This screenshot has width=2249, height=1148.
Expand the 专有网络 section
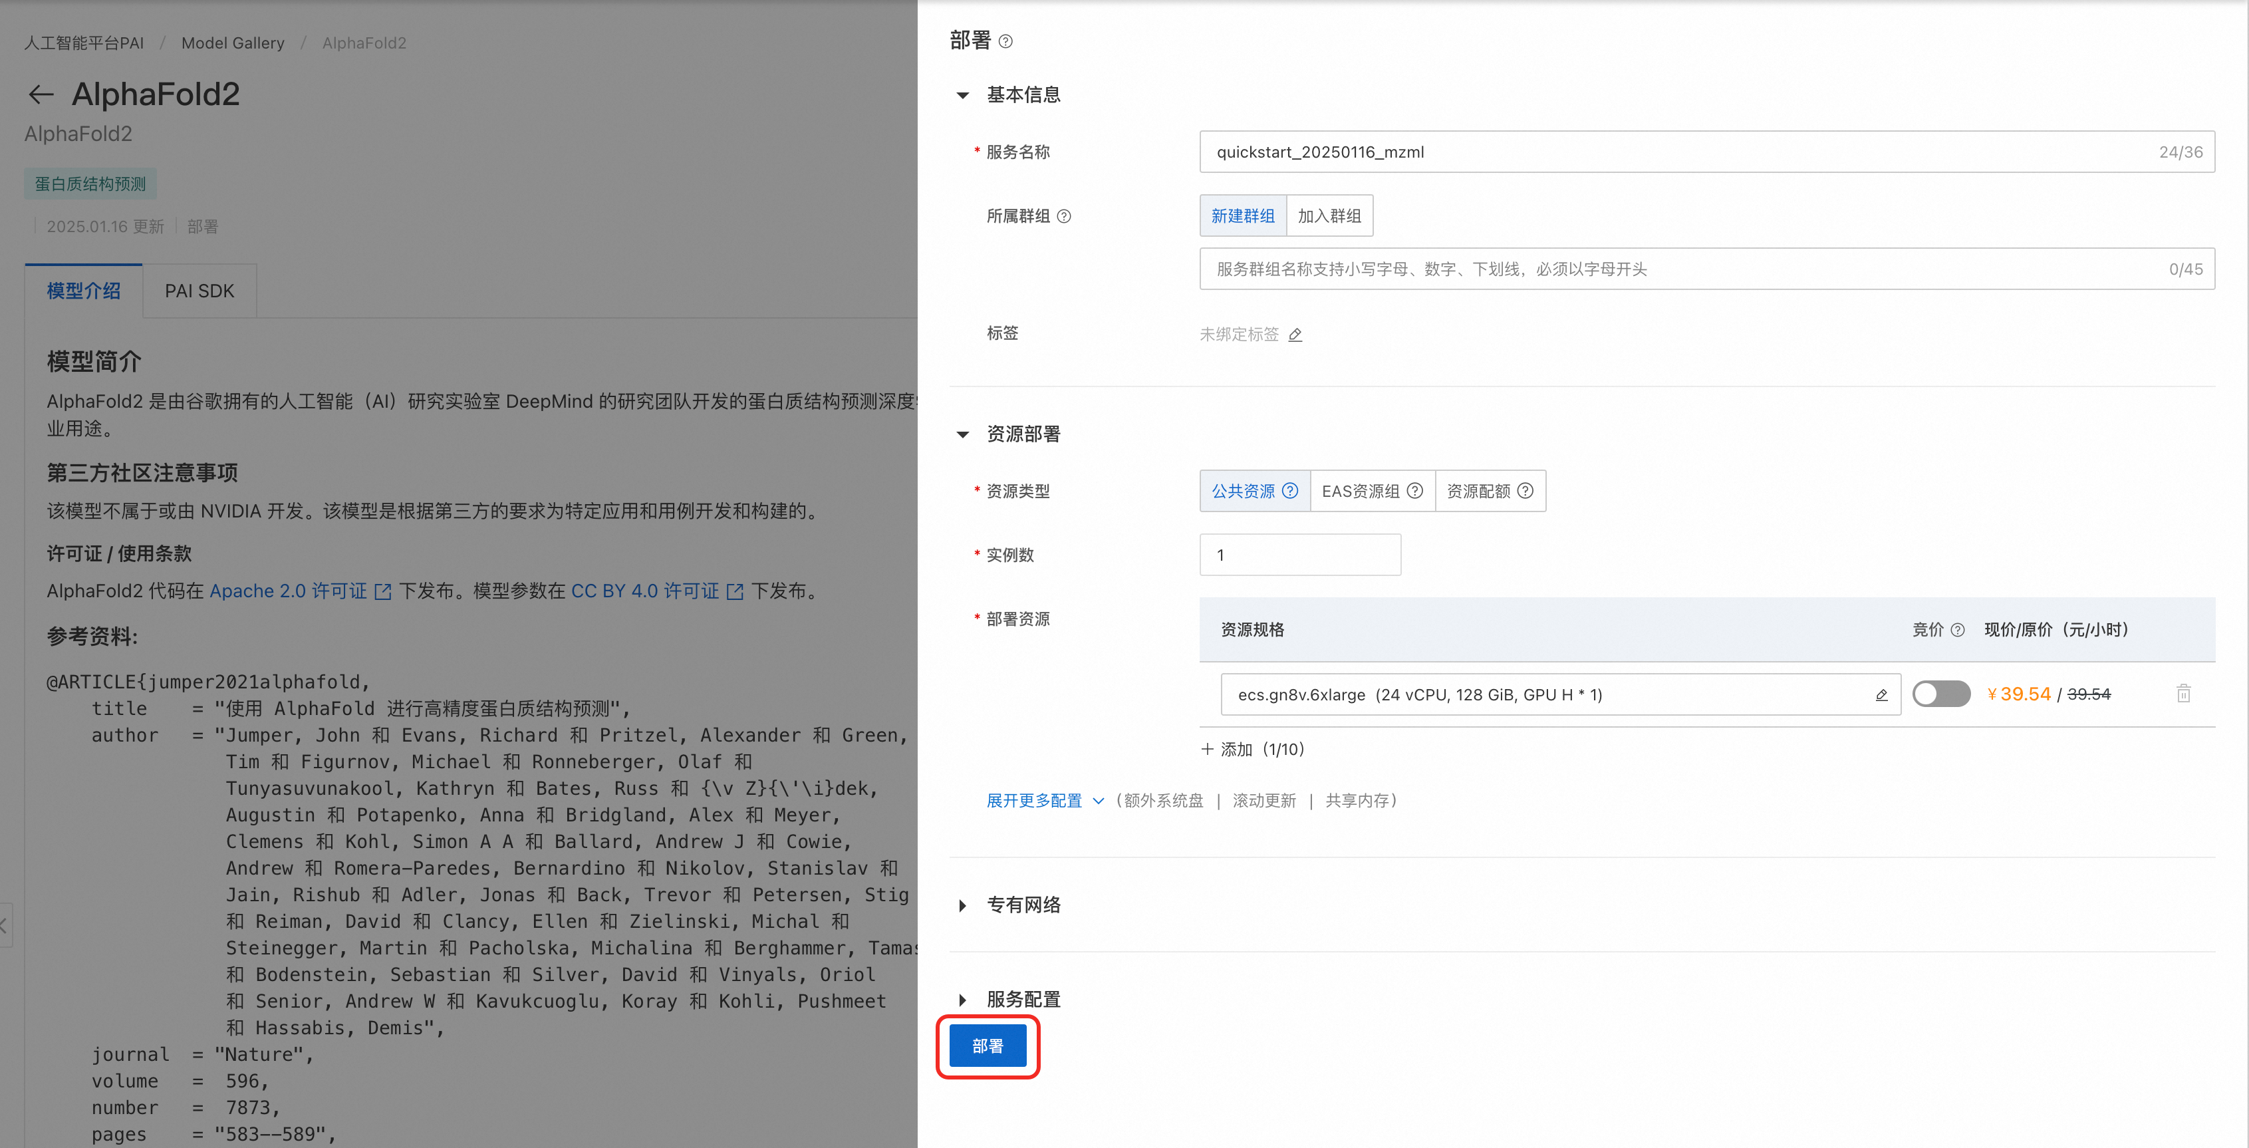pos(963,905)
